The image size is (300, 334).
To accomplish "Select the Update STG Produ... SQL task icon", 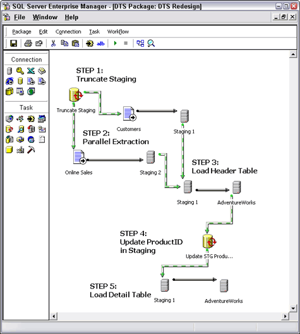I will (x=209, y=242).
